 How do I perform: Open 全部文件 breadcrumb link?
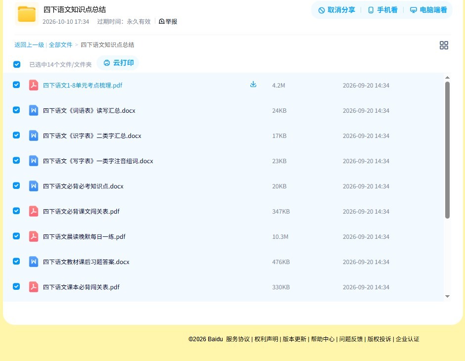60,45
